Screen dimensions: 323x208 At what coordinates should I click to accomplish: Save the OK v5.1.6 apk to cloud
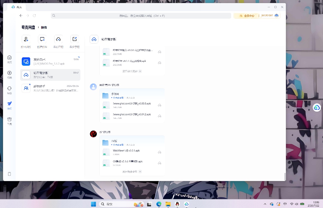click(x=159, y=163)
